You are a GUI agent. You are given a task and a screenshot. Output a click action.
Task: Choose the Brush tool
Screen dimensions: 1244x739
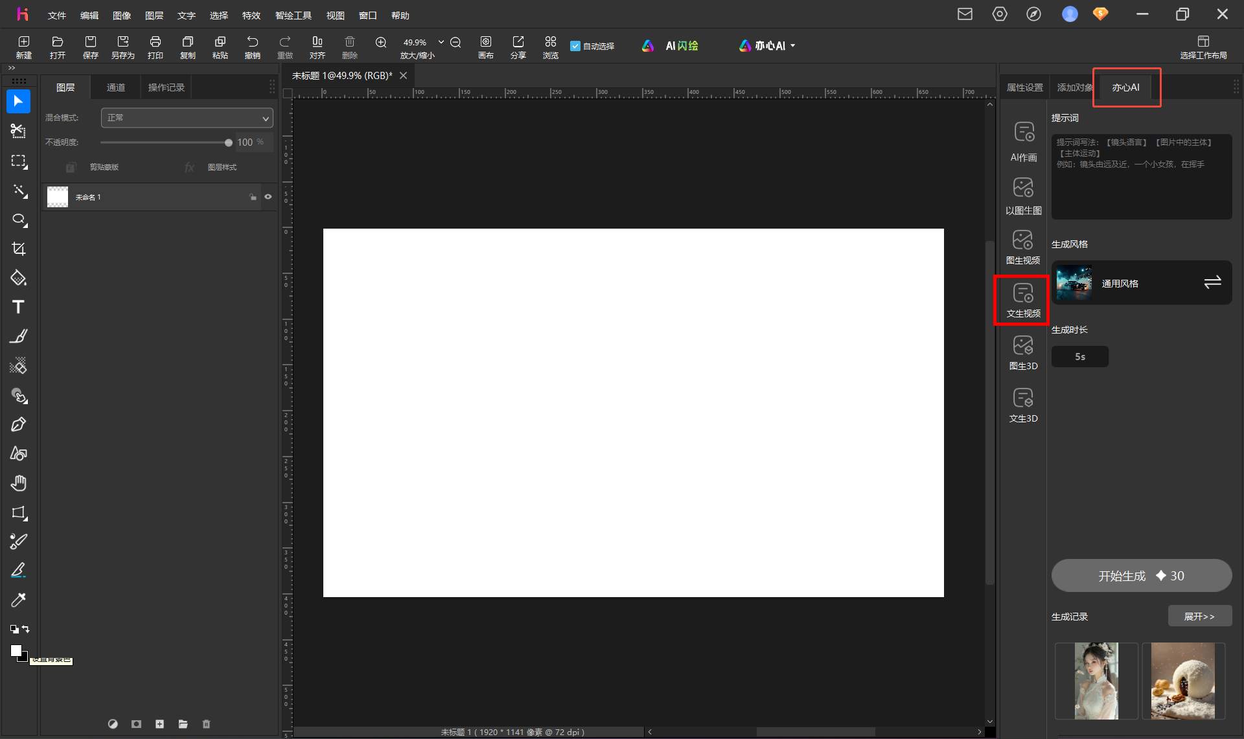click(x=18, y=336)
